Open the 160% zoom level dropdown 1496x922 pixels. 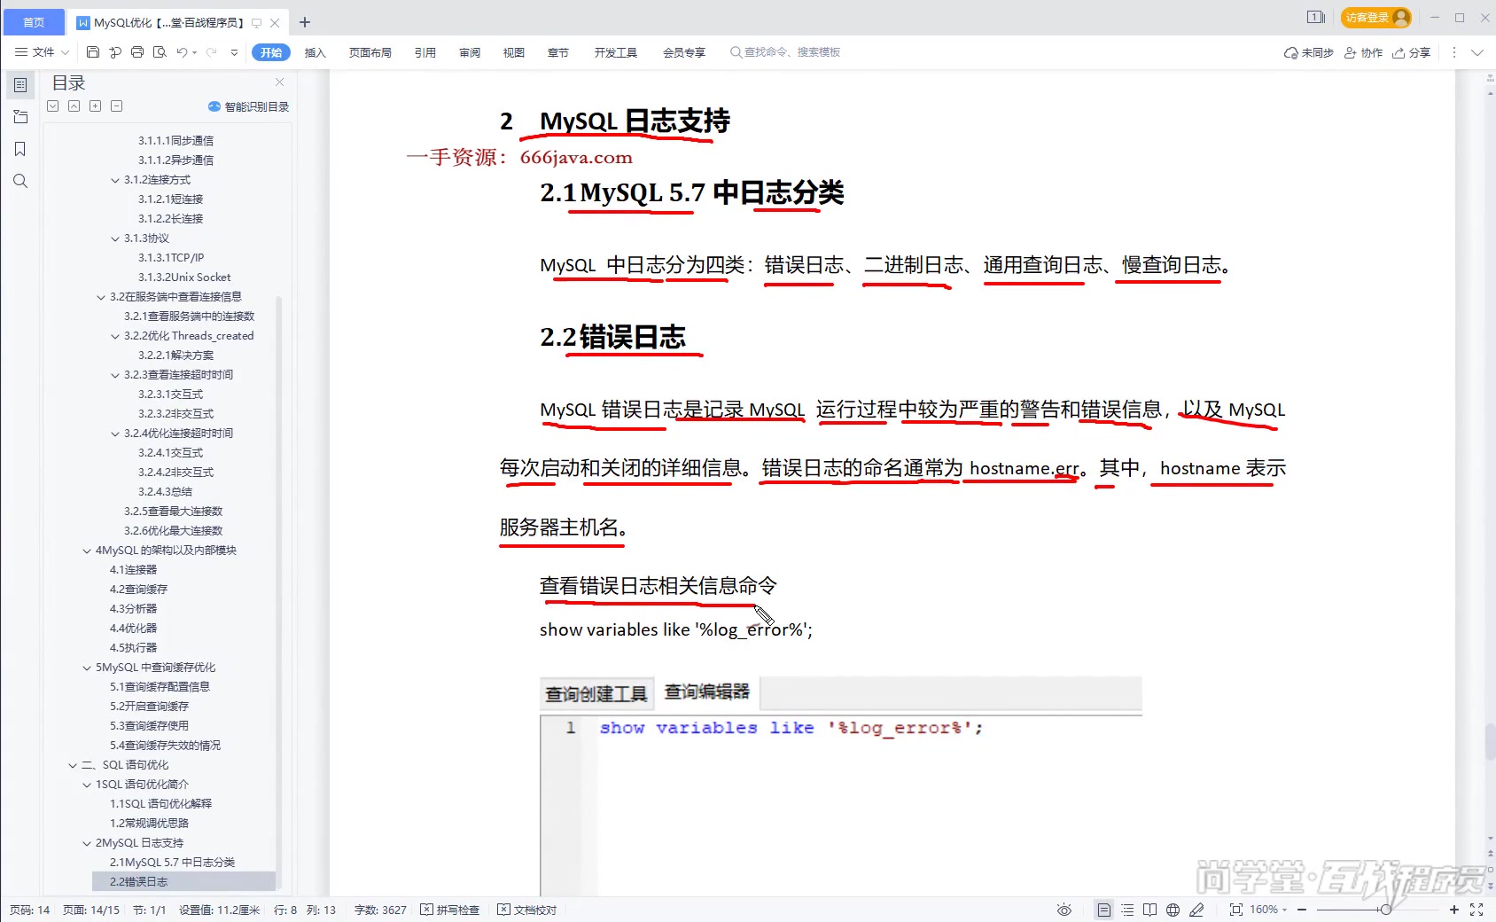click(x=1268, y=910)
